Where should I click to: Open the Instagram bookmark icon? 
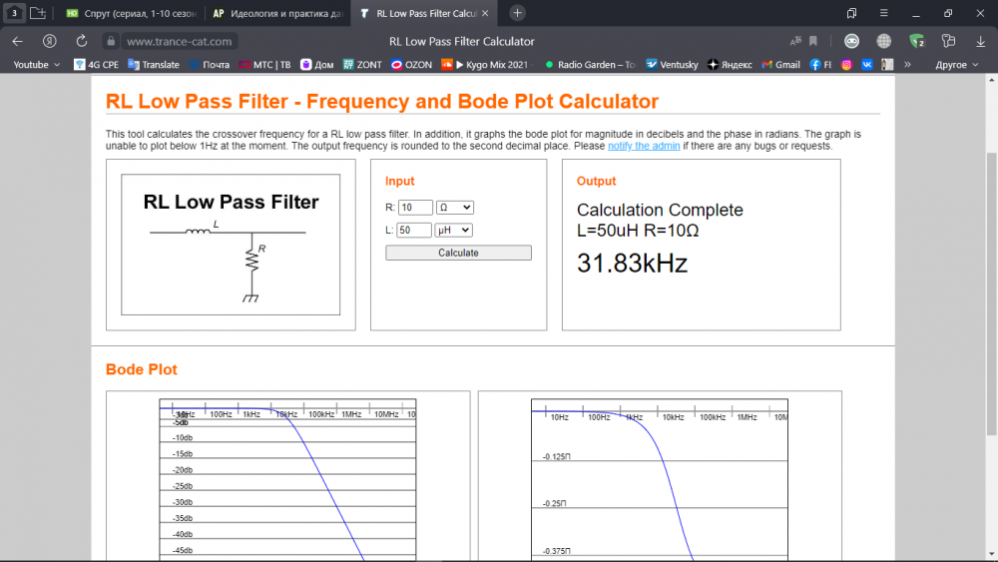[846, 64]
